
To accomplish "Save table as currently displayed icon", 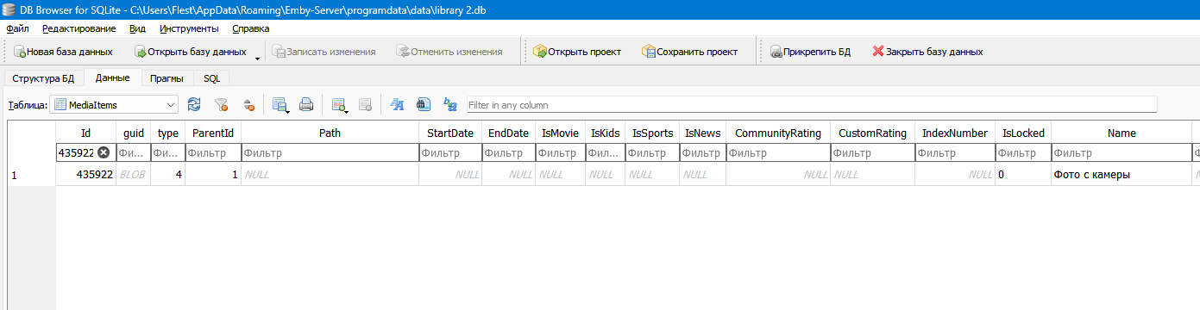I will point(280,105).
